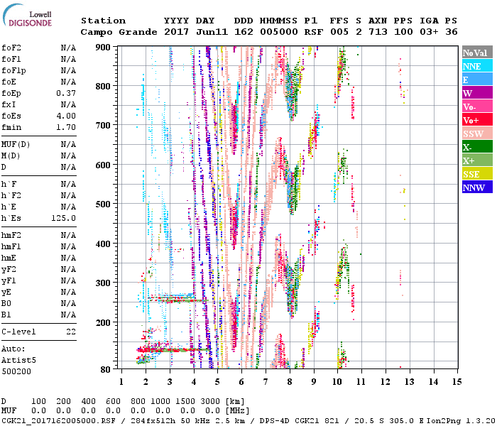Select the C-level value 22
This screenshot has width=497, height=426.
70,332
